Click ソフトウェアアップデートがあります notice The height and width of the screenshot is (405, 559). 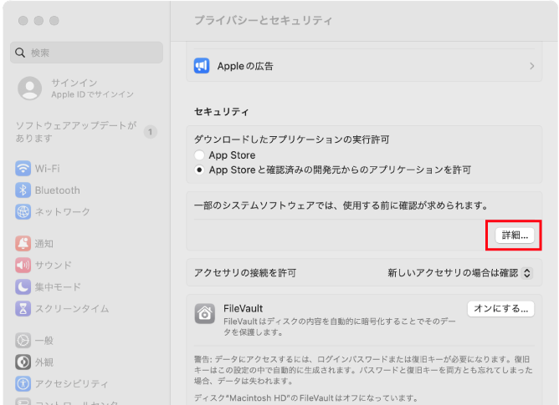[x=76, y=132]
